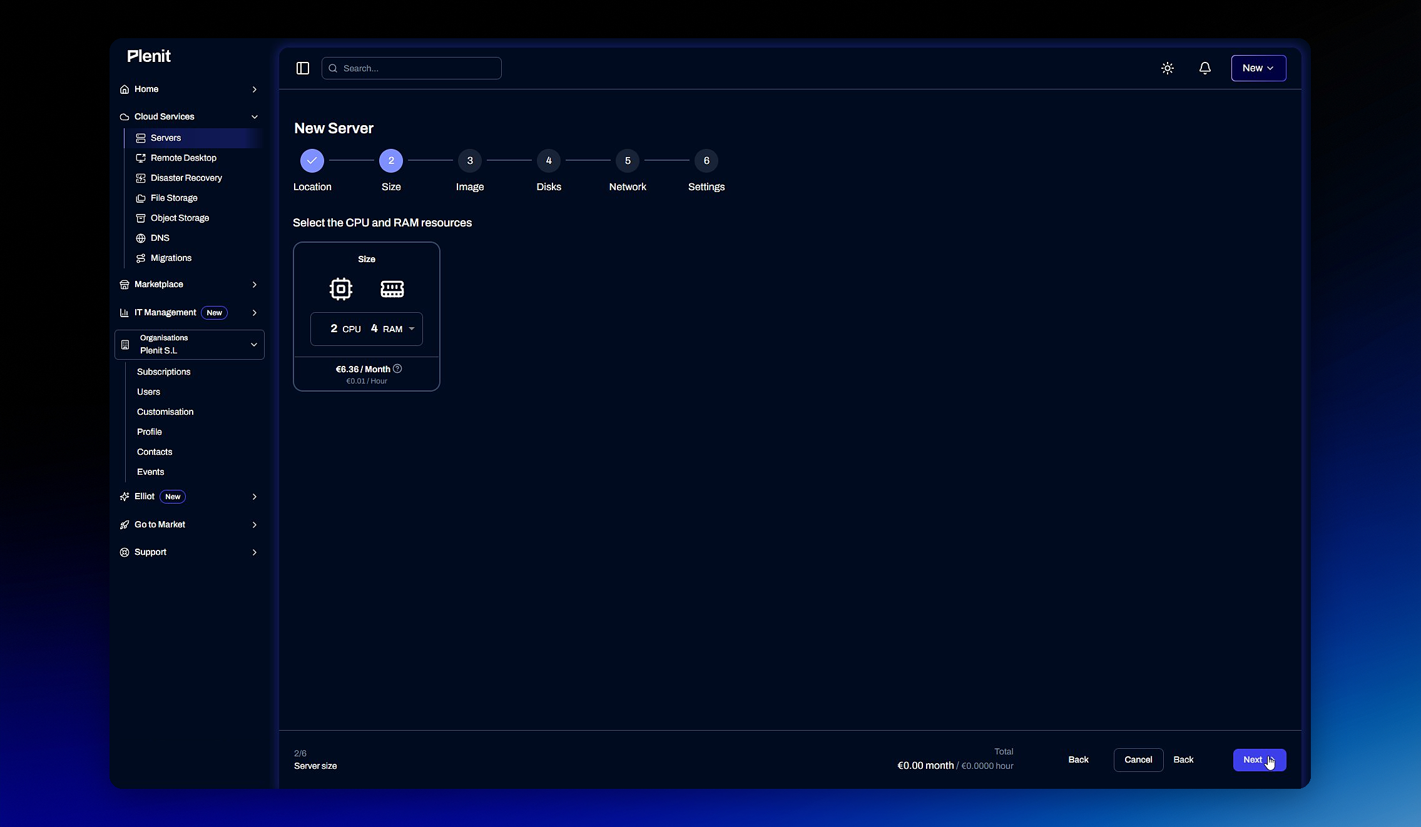
Task: Click the price help question icon
Action: tap(397, 369)
